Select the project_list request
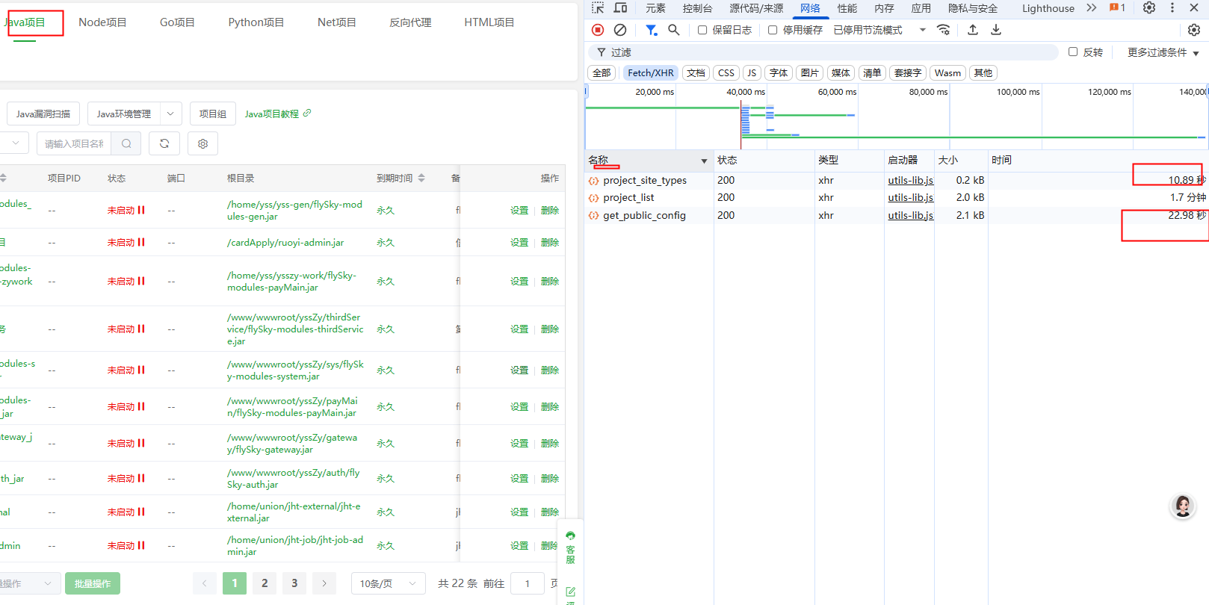Viewport: 1209px width, 605px height. pos(628,198)
